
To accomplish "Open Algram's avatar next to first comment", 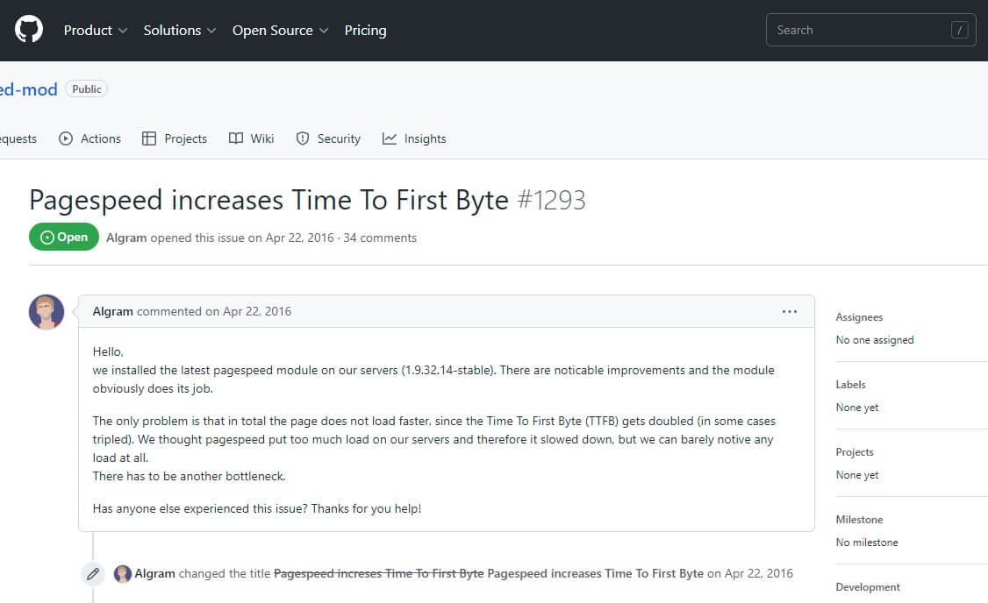I will [x=47, y=311].
